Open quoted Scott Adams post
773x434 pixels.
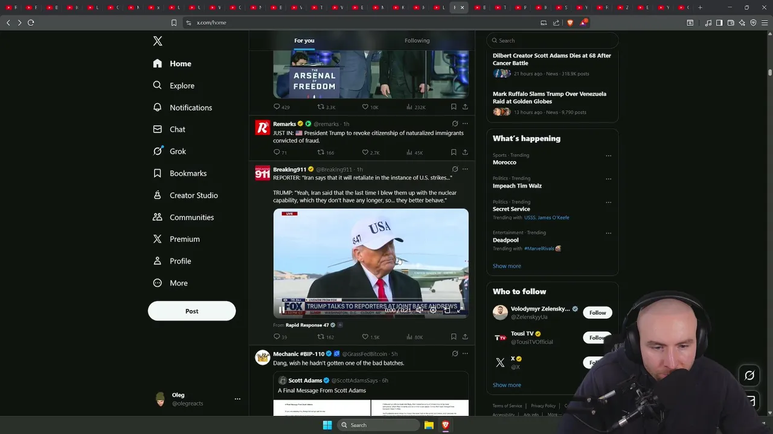click(x=371, y=393)
